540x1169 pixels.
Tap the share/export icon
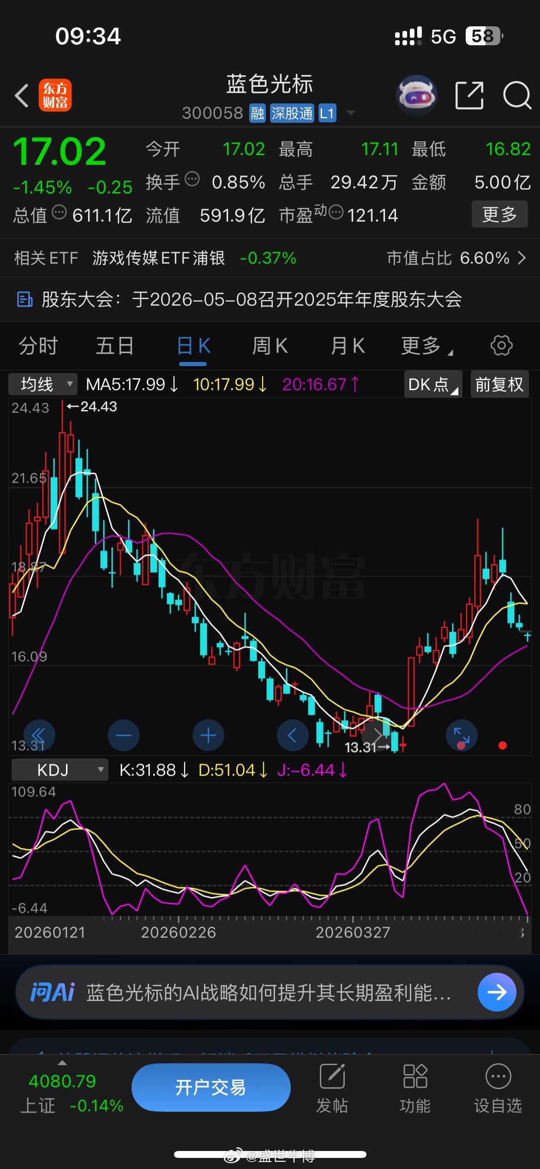click(x=469, y=96)
